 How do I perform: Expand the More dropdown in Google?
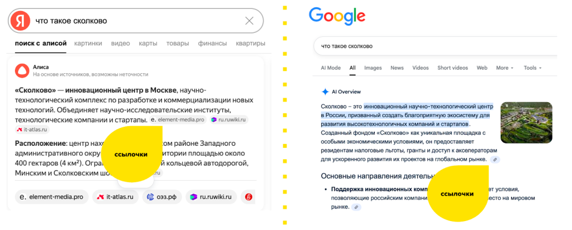(505, 68)
